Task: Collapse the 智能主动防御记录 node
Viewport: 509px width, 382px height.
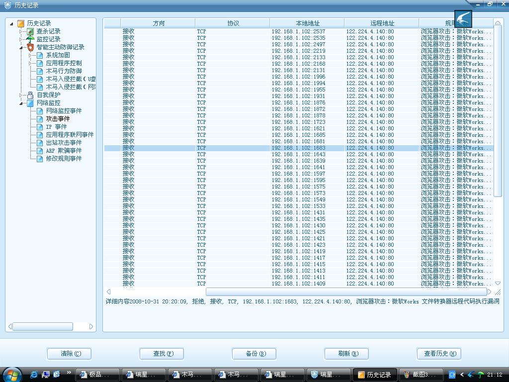Action: [21, 48]
